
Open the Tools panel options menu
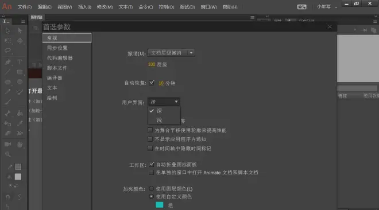pyautogui.click(x=23, y=21)
